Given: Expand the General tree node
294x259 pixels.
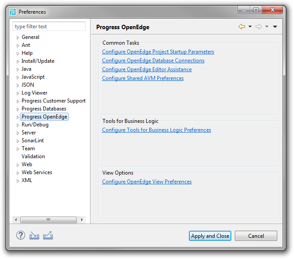Looking at the screenshot, I should tap(18, 38).
